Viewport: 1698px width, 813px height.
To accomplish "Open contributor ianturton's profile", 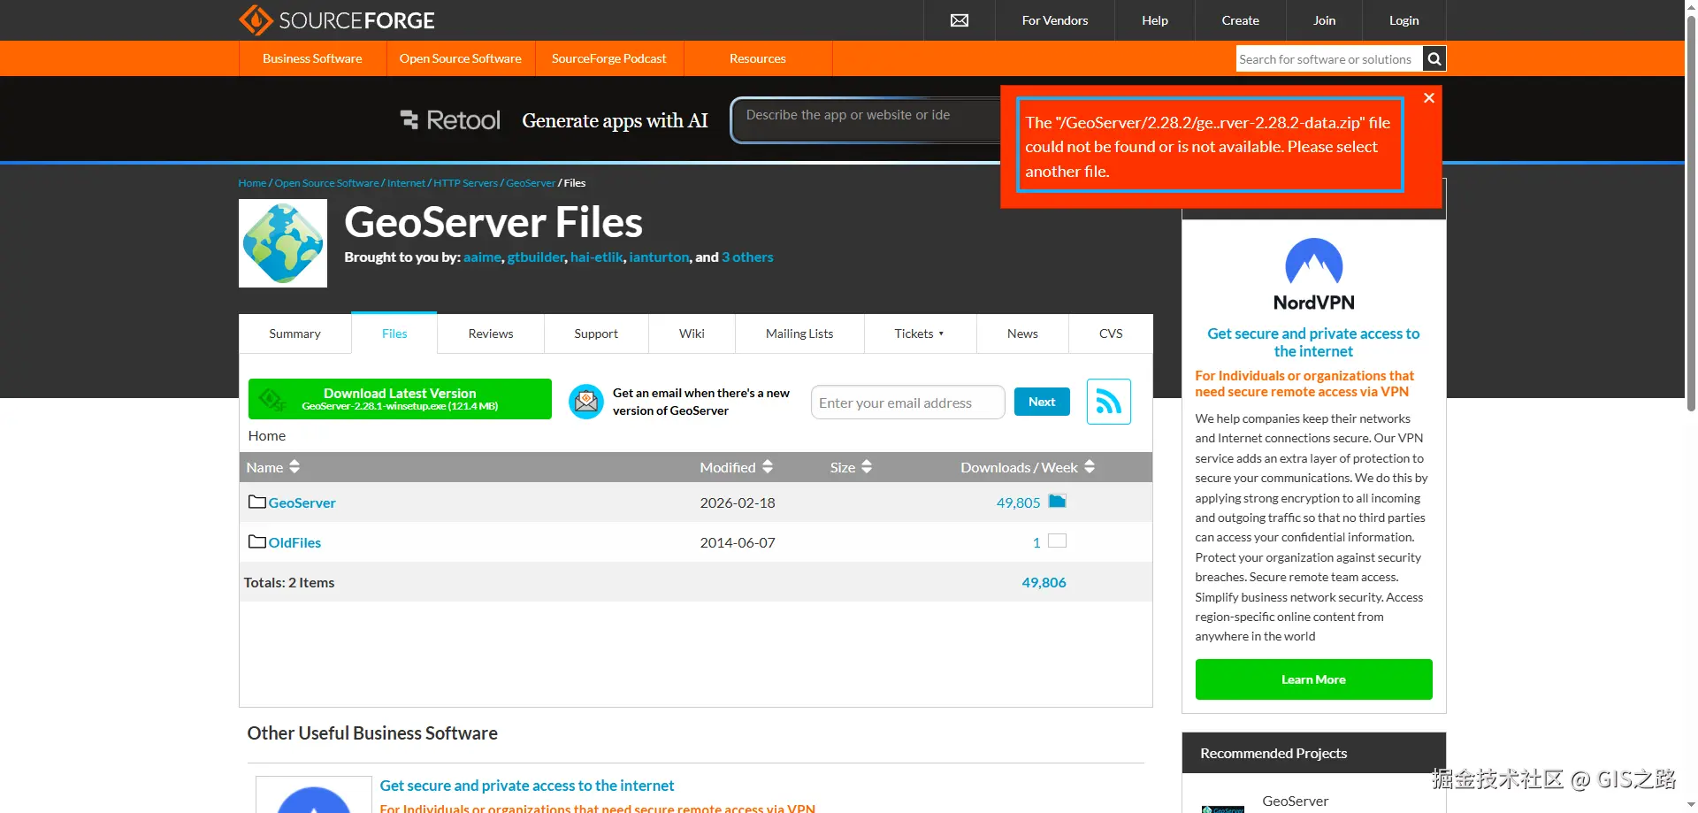I will 659,257.
